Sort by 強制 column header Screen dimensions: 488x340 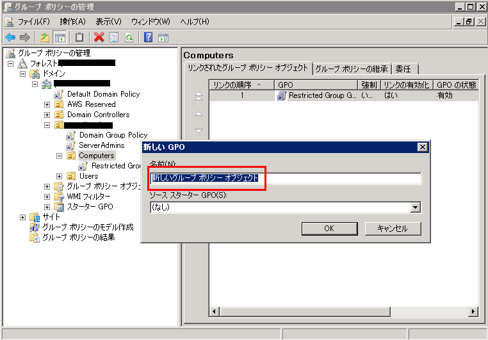click(369, 85)
